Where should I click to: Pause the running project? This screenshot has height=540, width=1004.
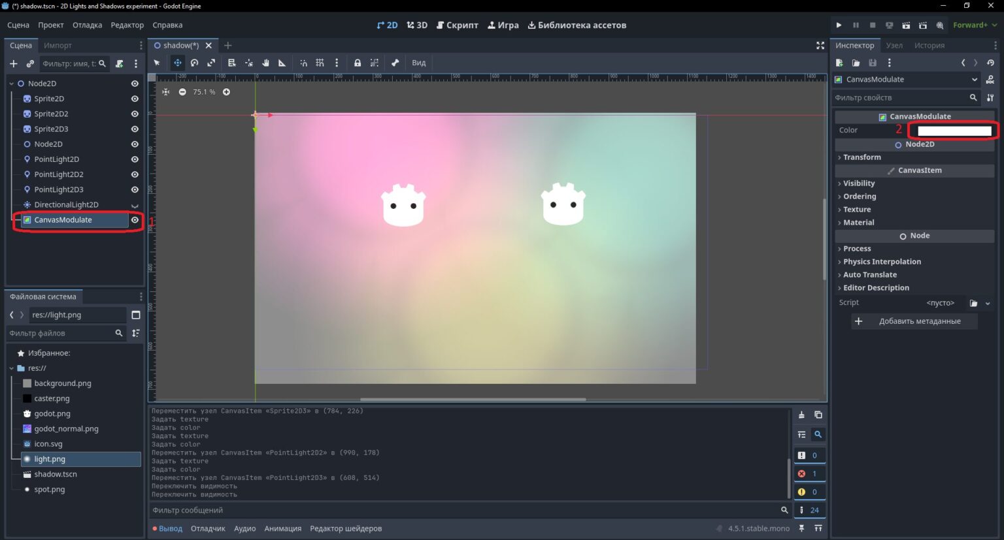[x=856, y=25]
